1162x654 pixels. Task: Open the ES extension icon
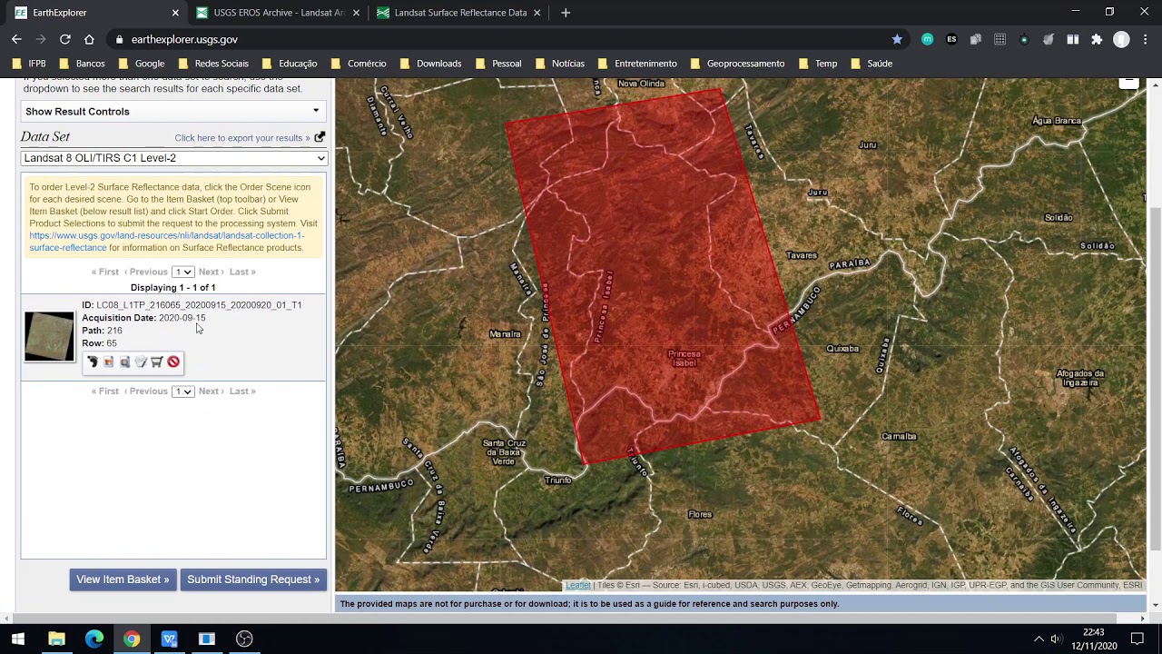951,39
